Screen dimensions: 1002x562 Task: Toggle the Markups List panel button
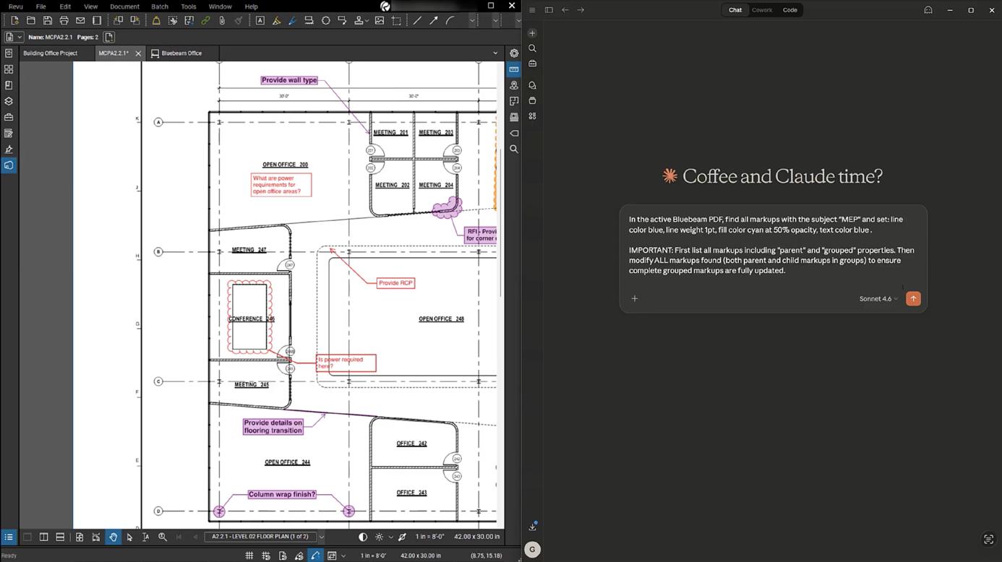(9, 537)
